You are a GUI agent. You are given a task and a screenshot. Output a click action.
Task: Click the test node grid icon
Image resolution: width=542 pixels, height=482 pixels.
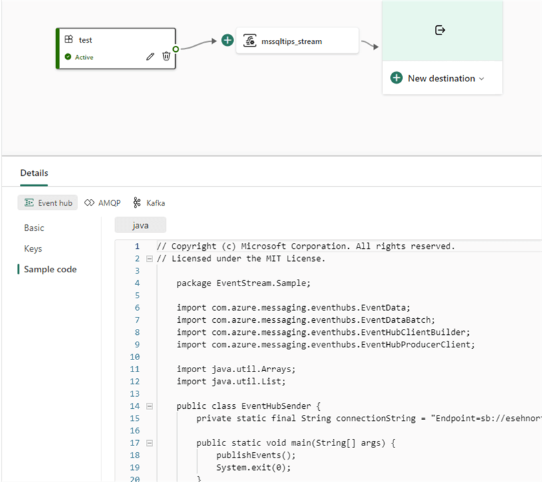pyautogui.click(x=69, y=40)
